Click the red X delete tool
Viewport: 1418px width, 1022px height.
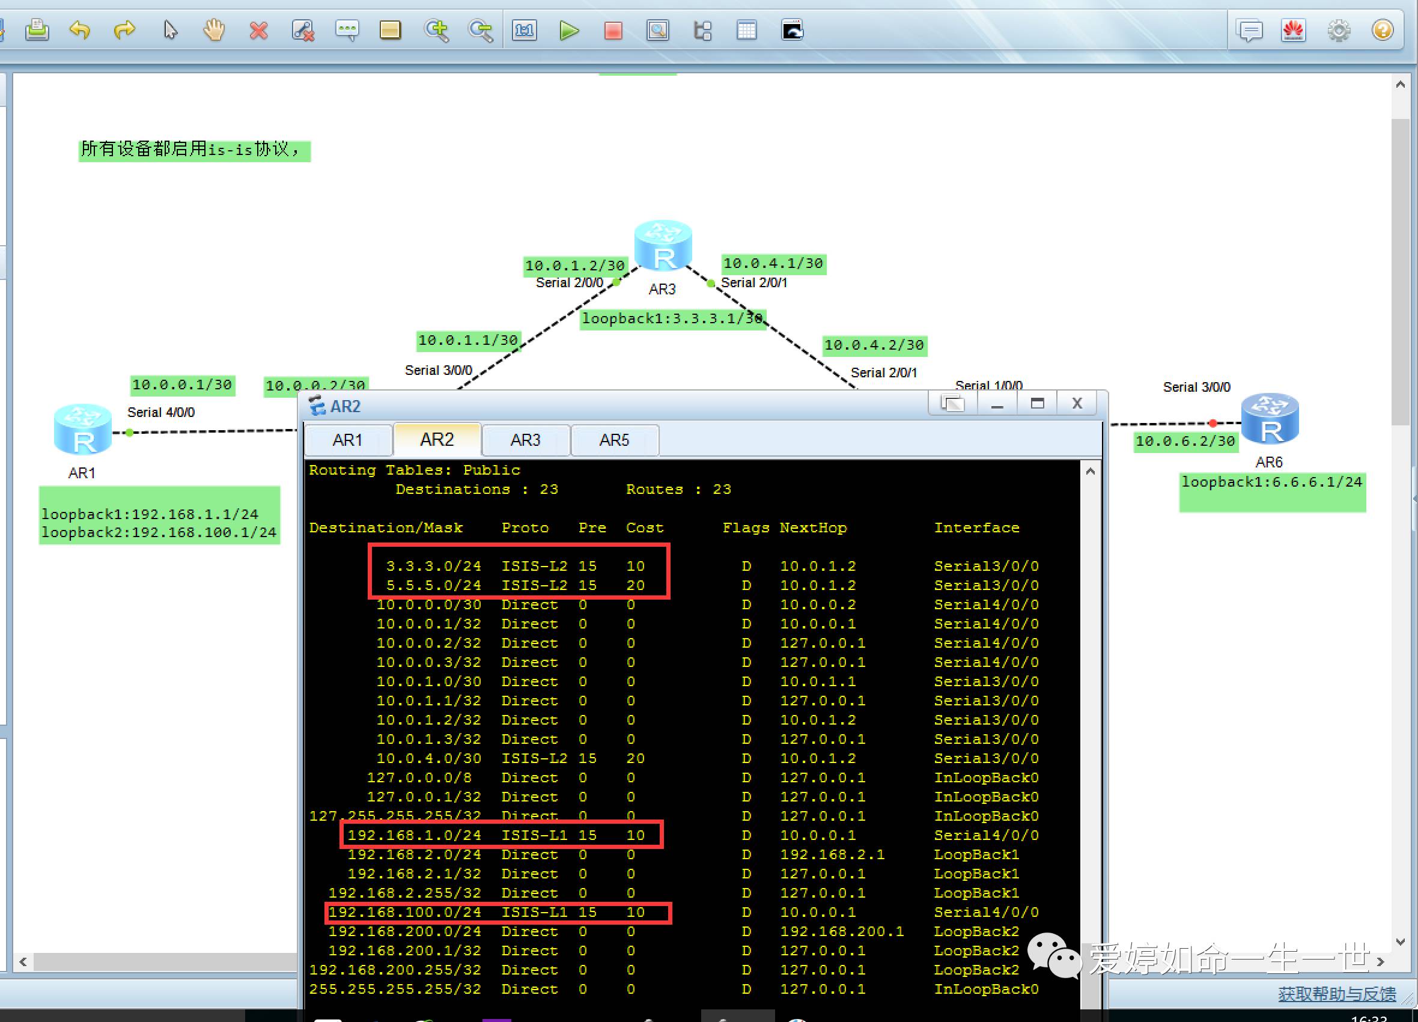(258, 30)
